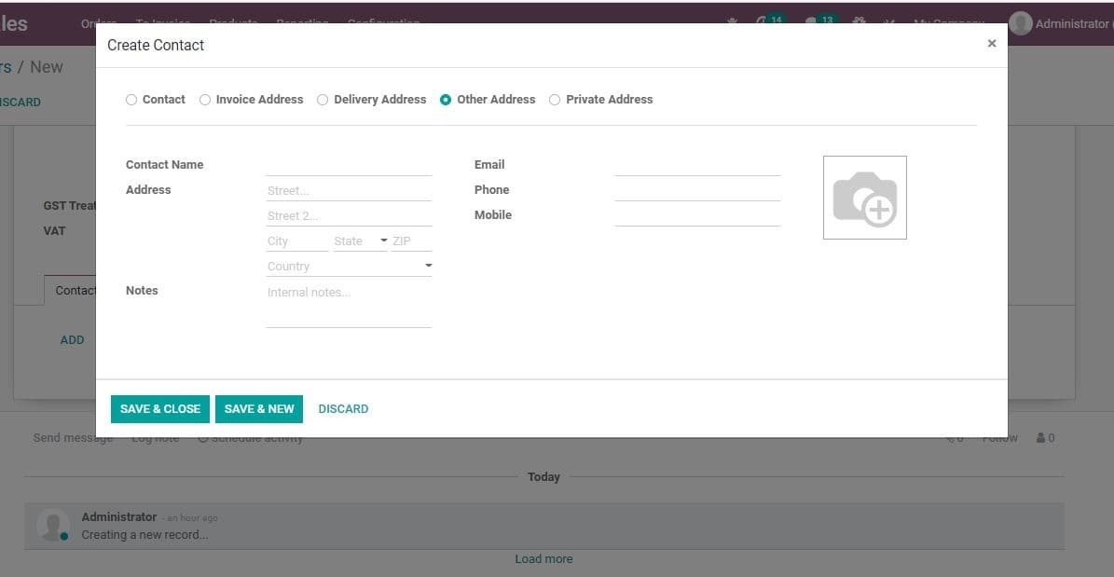Open the Administrator avatar menu
1114x577 pixels.
click(1022, 22)
